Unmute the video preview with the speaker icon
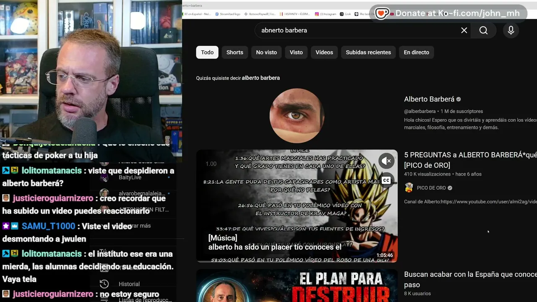This screenshot has height=302, width=537. click(386, 161)
